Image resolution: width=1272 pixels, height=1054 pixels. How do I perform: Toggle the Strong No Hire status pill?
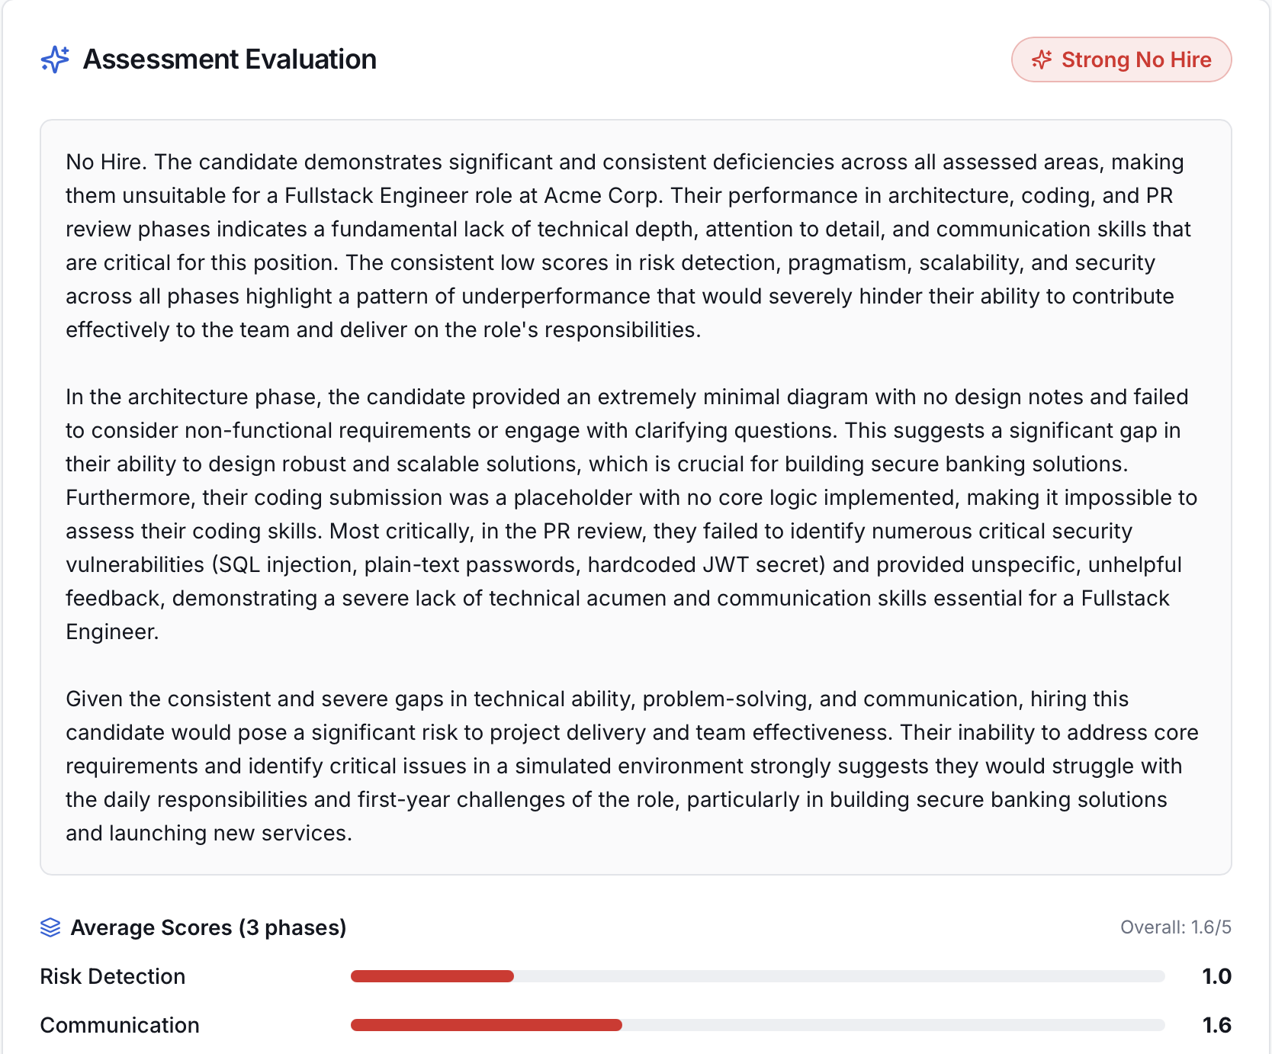click(x=1121, y=59)
